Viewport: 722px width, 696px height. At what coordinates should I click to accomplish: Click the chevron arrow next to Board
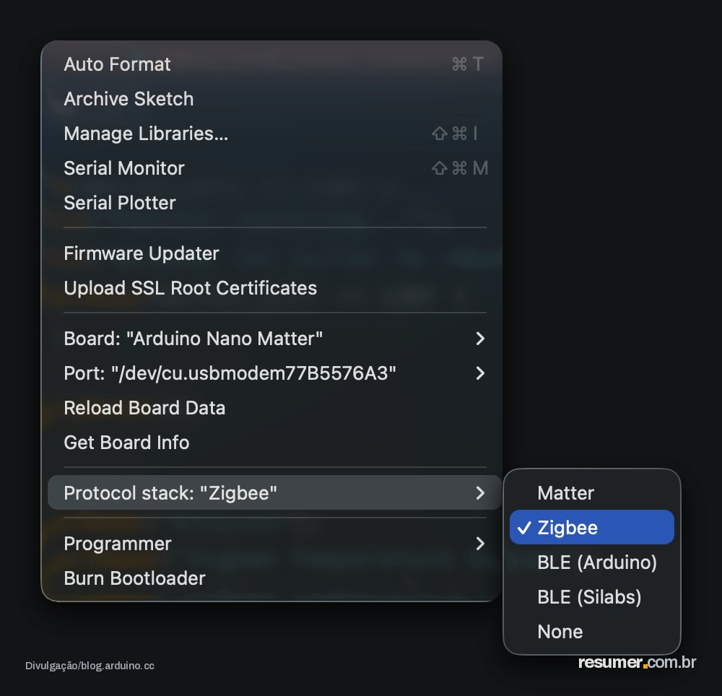(480, 339)
